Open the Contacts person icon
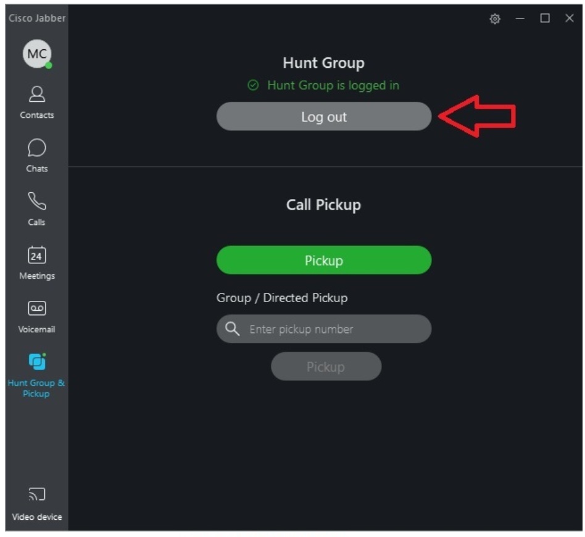The image size is (585, 537). point(37,94)
